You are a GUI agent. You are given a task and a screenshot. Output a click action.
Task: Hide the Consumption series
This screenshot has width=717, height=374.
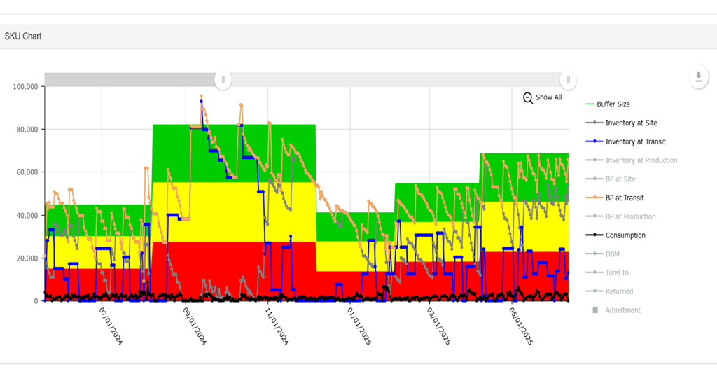click(625, 235)
